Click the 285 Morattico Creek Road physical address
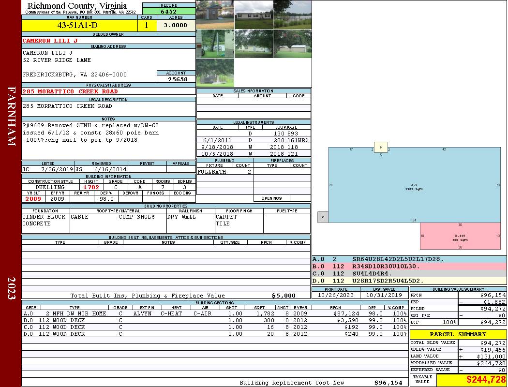The height and width of the screenshot is (387, 508). [x=70, y=91]
